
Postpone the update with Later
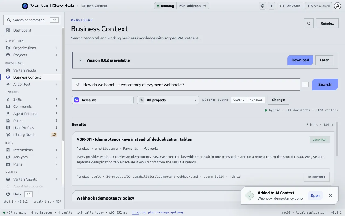(x=324, y=60)
